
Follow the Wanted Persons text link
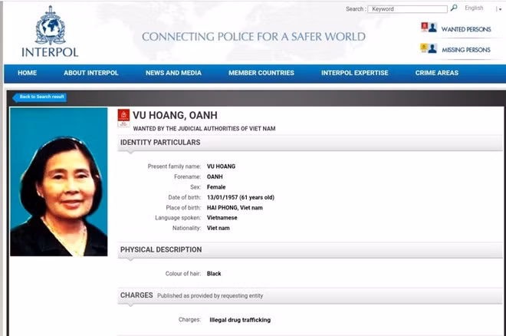tap(465, 29)
